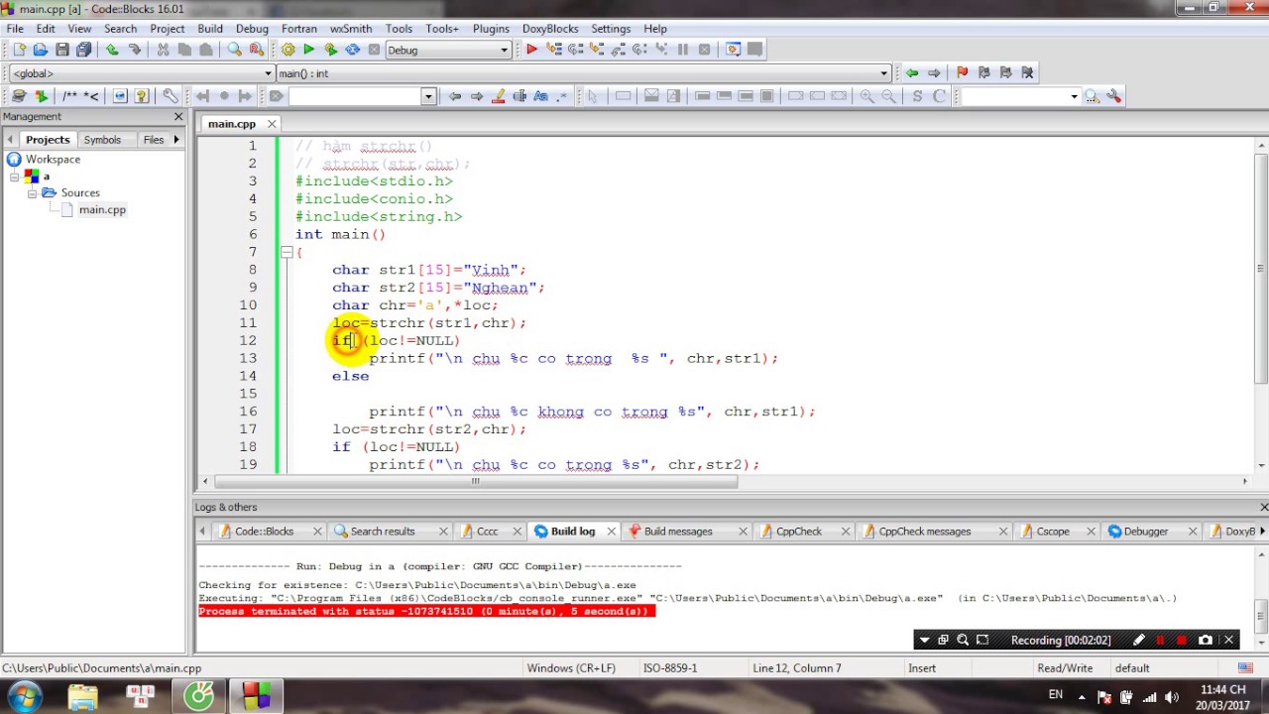The image size is (1269, 714).
Task: Click the Save all files icon
Action: click(84, 50)
